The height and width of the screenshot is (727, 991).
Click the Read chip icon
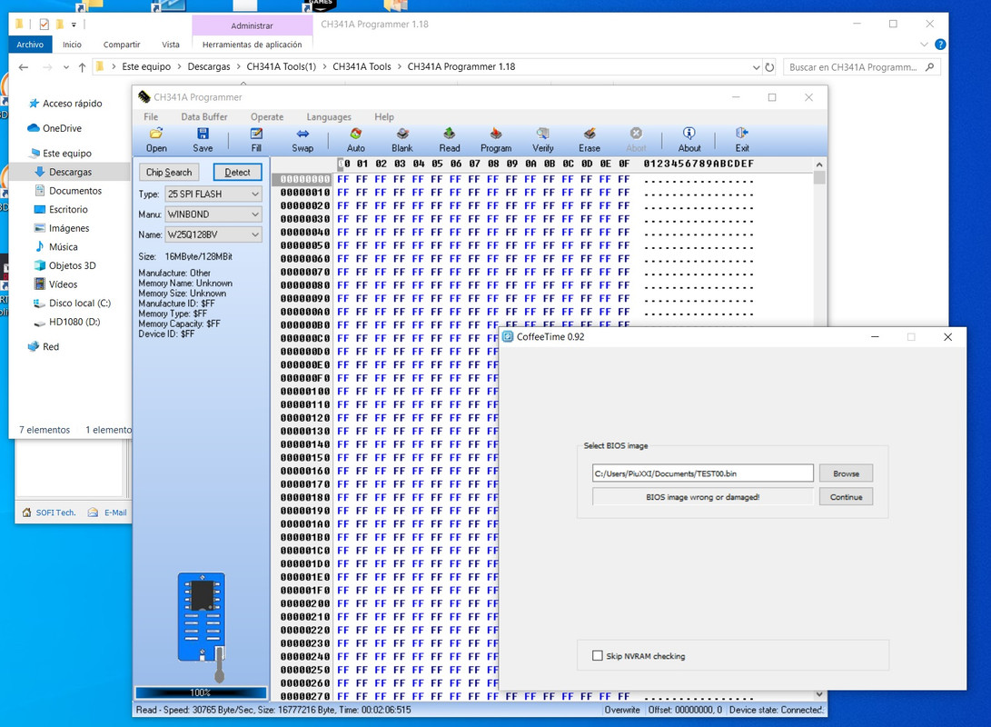coord(450,140)
